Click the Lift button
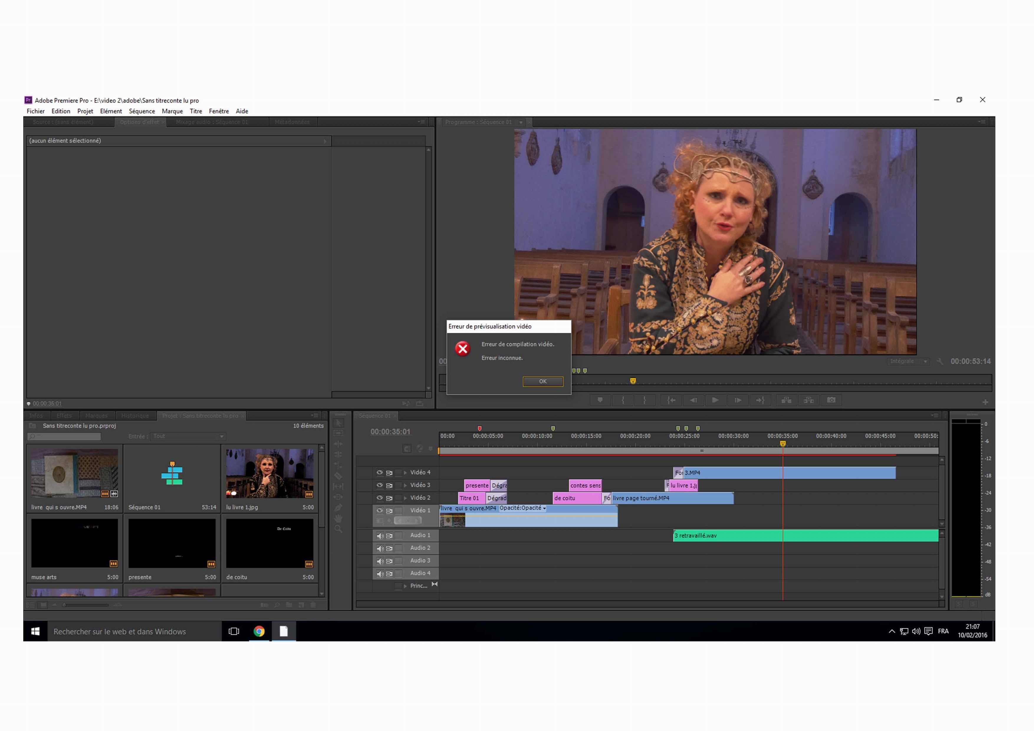The image size is (1034, 731). click(x=786, y=400)
